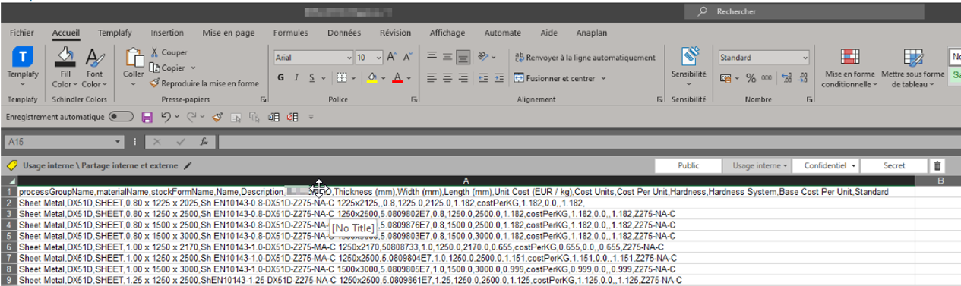The height and width of the screenshot is (286, 961).
Task: Align text to middle vertically
Action: 448,57
